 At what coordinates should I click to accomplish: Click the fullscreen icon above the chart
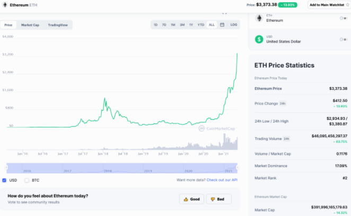click(224, 13)
